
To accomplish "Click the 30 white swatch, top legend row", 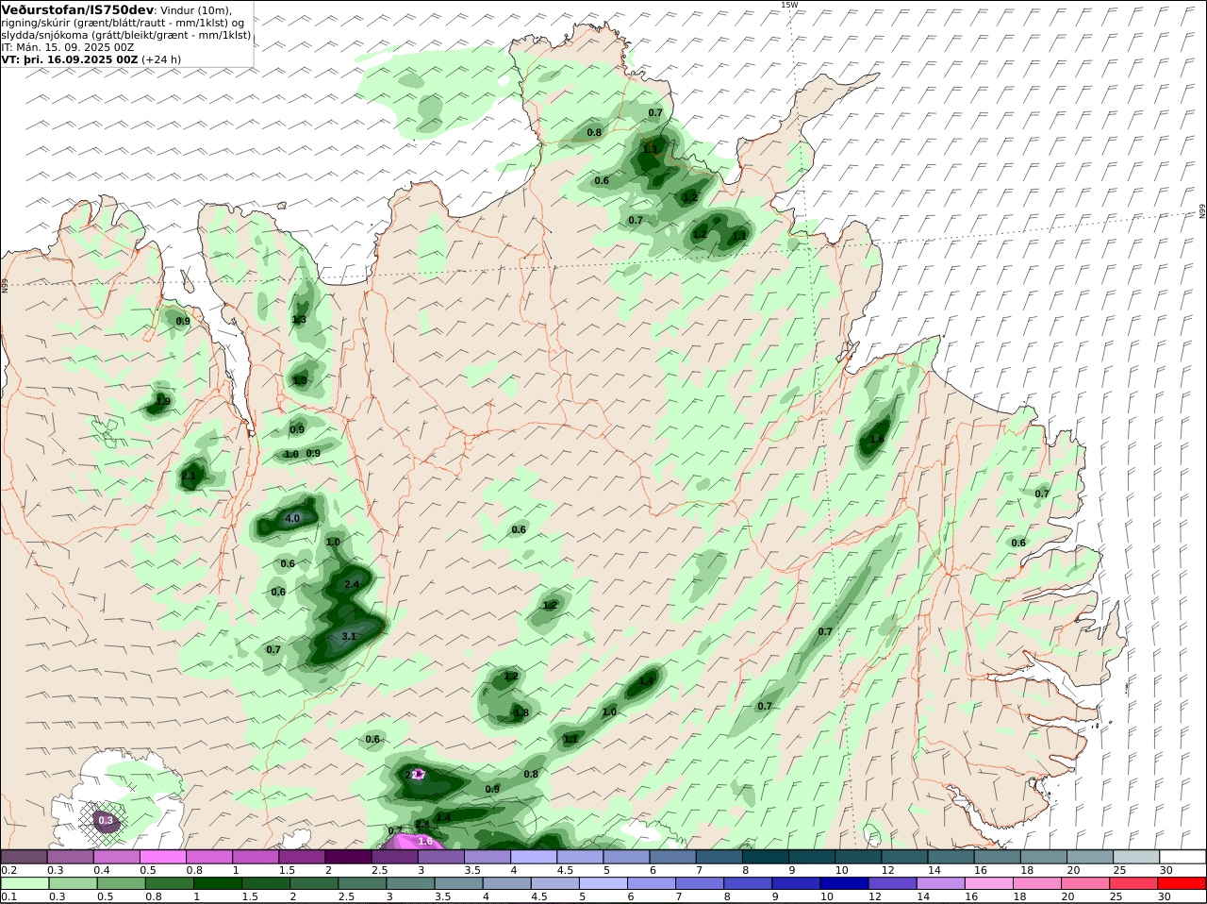I will 1182,857.
